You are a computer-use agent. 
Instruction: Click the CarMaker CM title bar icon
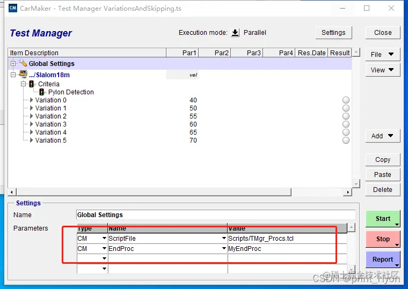13,8
